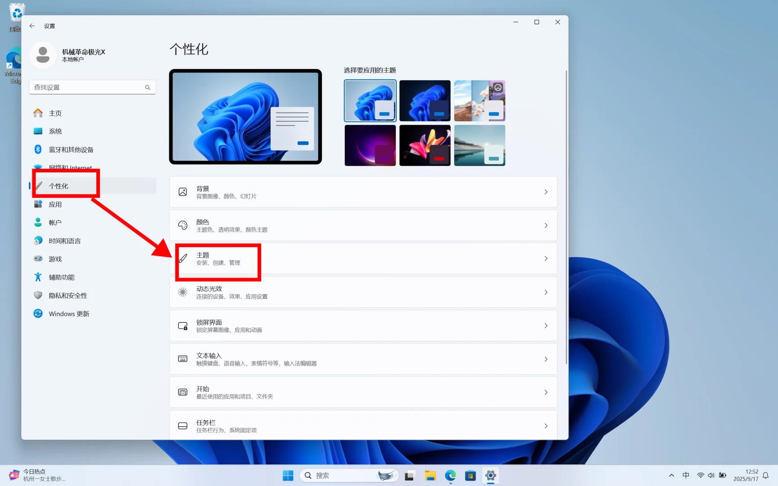Open 蓝牙和其他设备 settings
778x486 pixels.
point(93,149)
